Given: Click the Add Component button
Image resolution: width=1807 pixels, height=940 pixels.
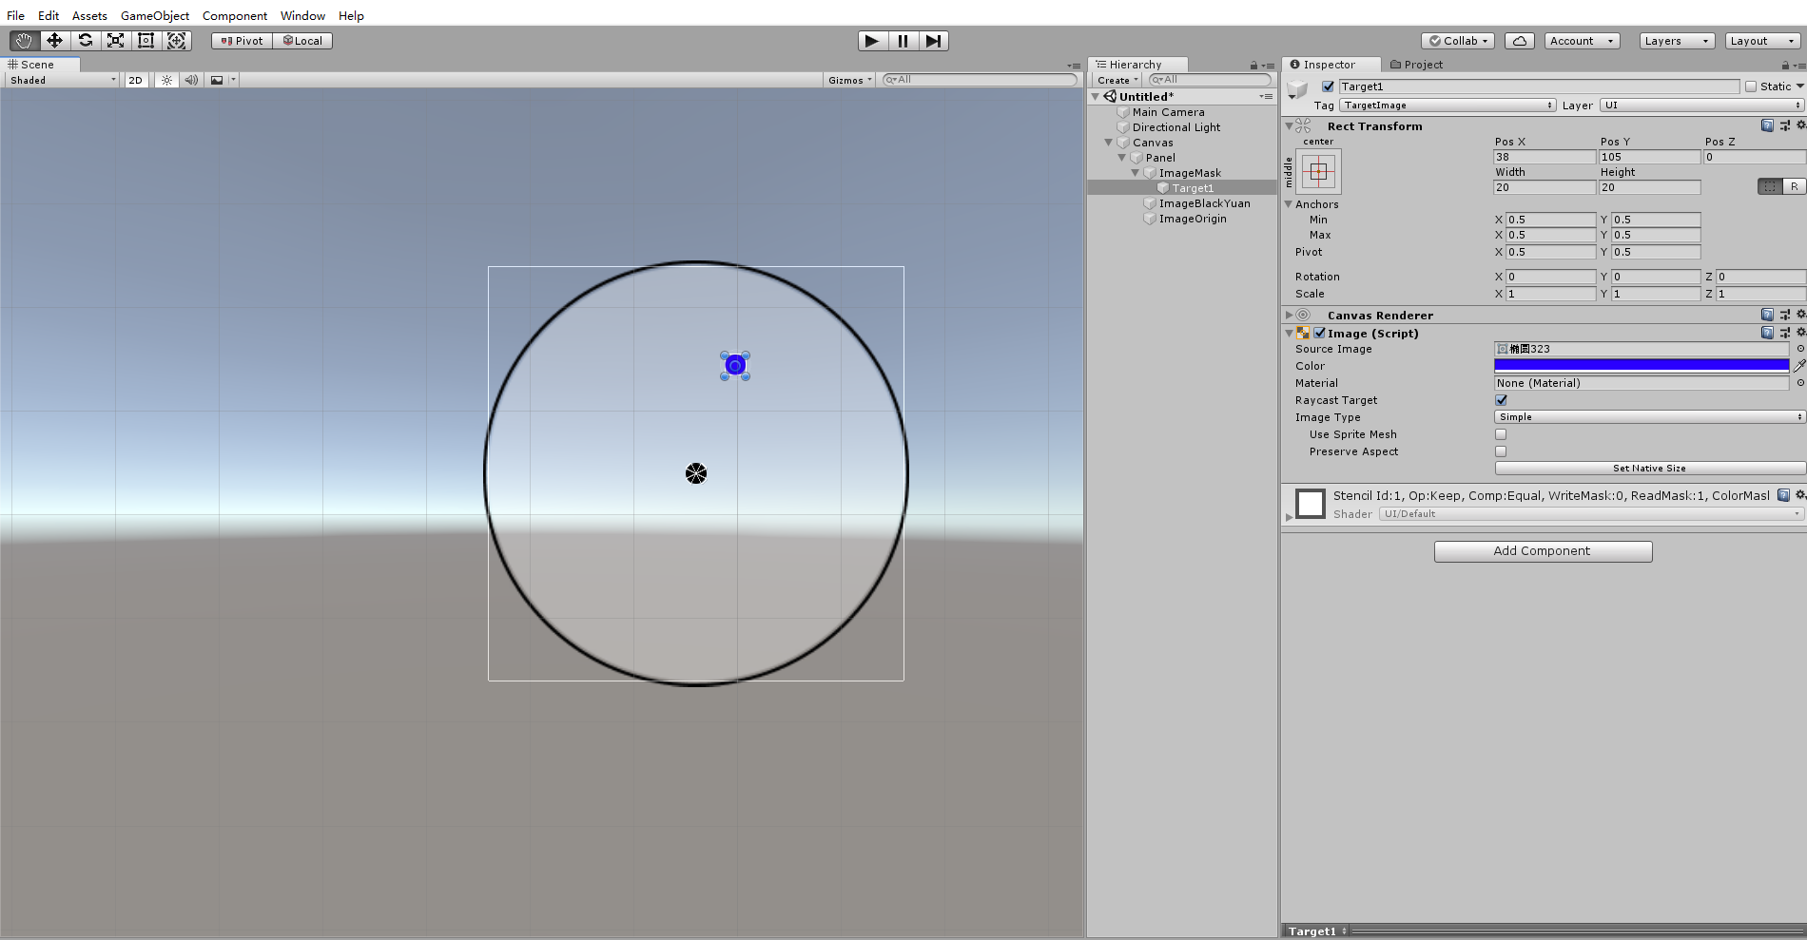Looking at the screenshot, I should (1543, 551).
